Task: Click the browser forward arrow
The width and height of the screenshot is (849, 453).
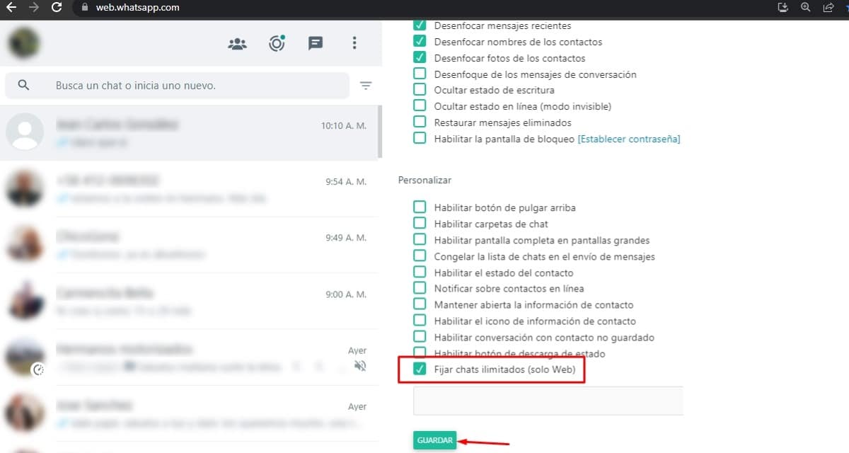Action: [34, 8]
